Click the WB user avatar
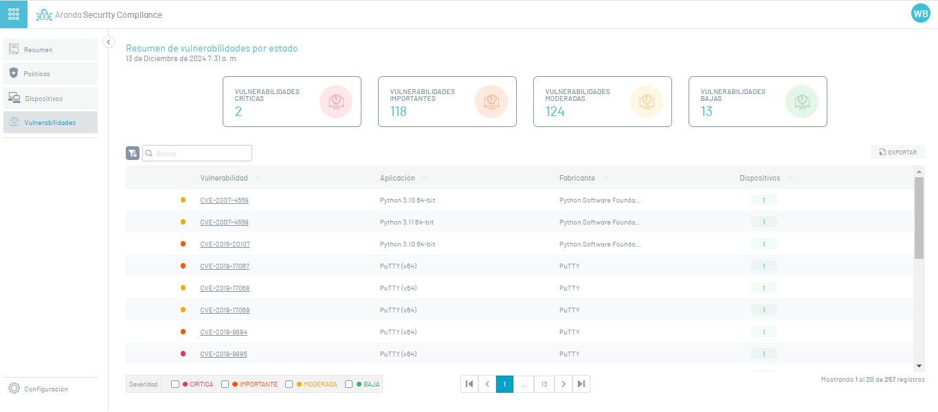Screen dimensions: 938x412 (920, 14)
